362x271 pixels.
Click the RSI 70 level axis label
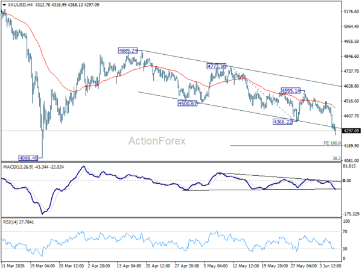345,232
